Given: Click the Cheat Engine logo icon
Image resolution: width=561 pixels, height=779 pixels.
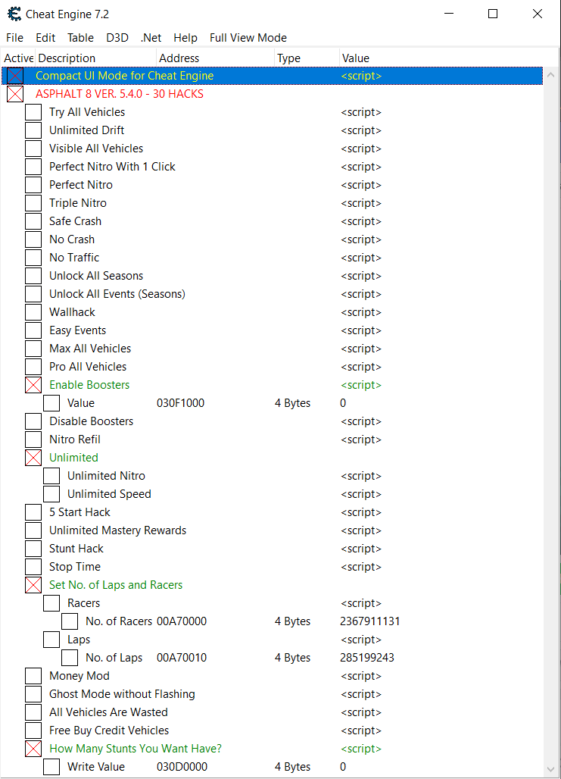Looking at the screenshot, I should tap(14, 14).
